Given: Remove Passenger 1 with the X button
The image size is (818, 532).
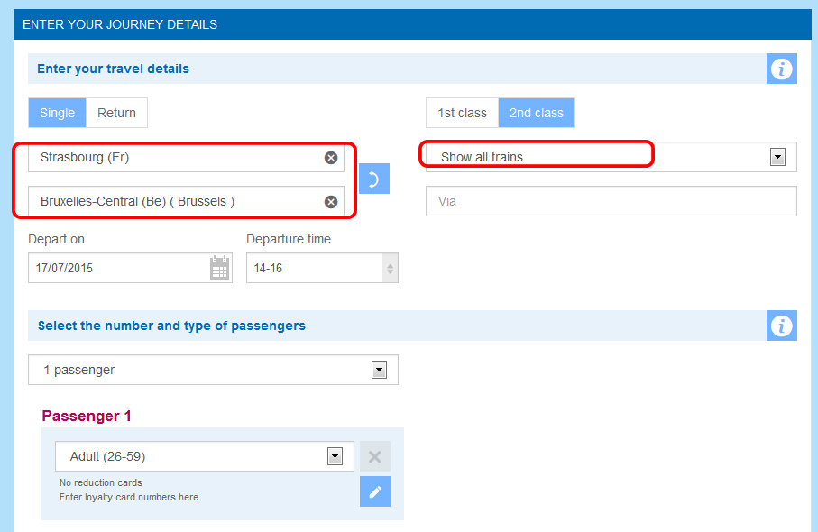Looking at the screenshot, I should (x=374, y=457).
